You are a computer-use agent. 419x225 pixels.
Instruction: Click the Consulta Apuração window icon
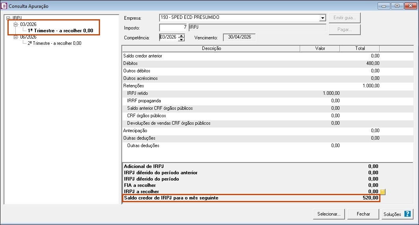pyautogui.click(x=4, y=6)
